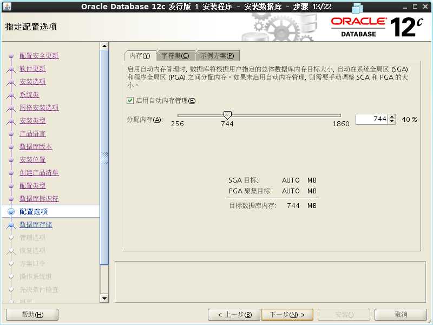The width and height of the screenshot is (433, 325).
Task: Go to the 数据库标识符 step
Action: click(x=39, y=198)
